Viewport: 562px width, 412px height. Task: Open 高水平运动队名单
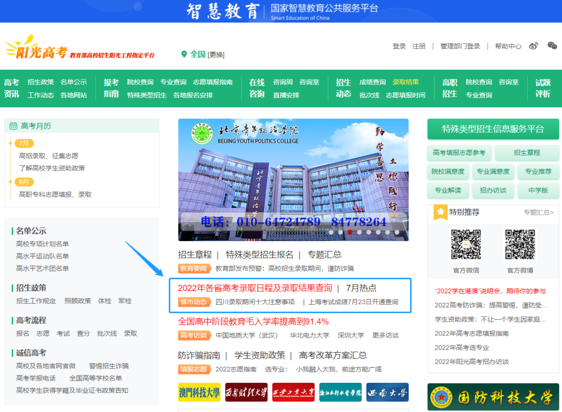(x=42, y=256)
